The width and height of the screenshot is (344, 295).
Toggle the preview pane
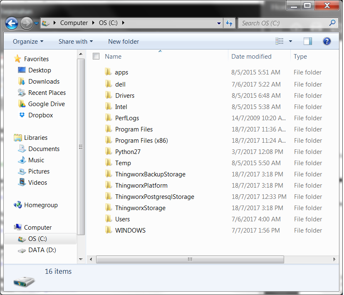coord(308,41)
